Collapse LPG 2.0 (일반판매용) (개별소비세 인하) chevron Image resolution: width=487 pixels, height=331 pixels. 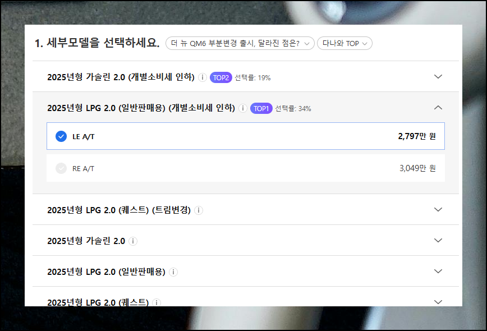[438, 108]
